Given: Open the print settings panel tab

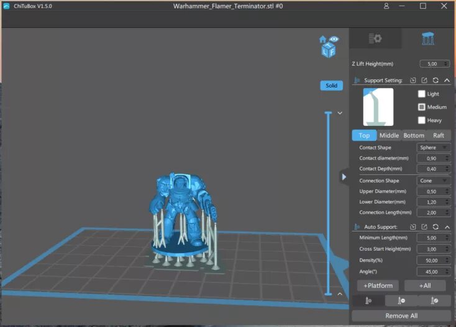Looking at the screenshot, I should click(375, 38).
